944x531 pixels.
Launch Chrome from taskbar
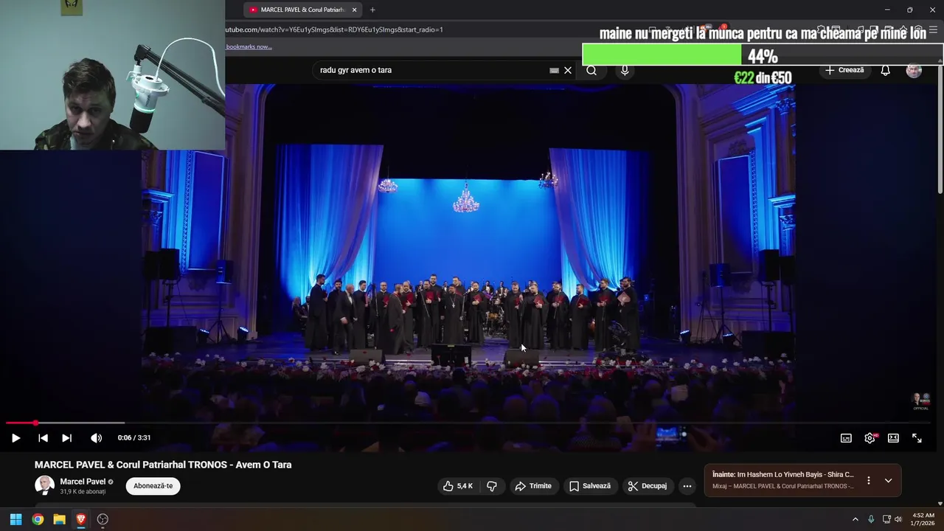(38, 519)
